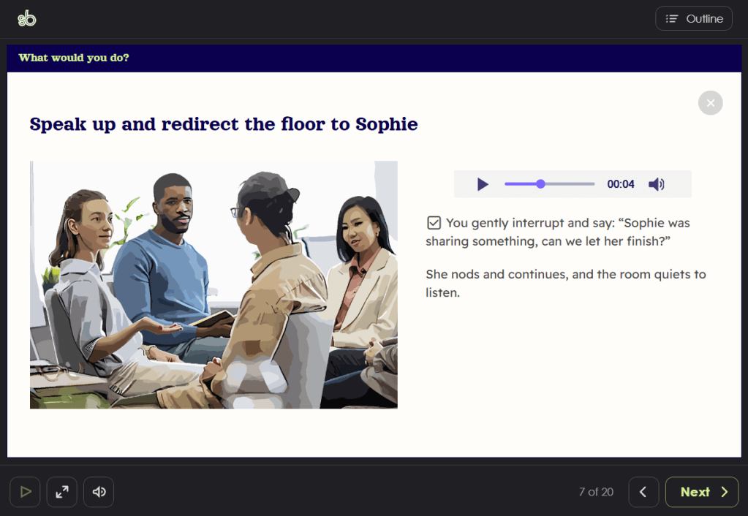Play the audio clip narration
This screenshot has width=748, height=516.
483,184
